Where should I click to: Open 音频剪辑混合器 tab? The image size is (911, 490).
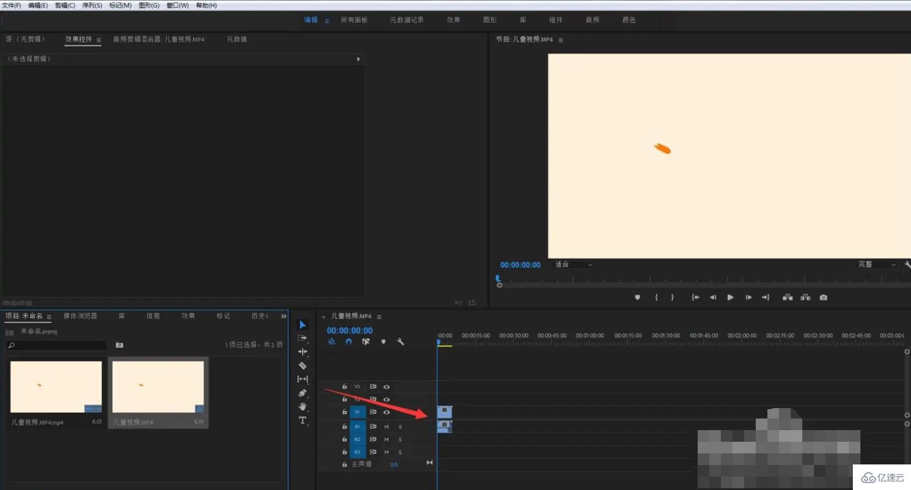point(159,40)
